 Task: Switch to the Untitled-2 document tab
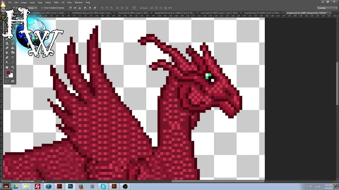click(x=49, y=13)
